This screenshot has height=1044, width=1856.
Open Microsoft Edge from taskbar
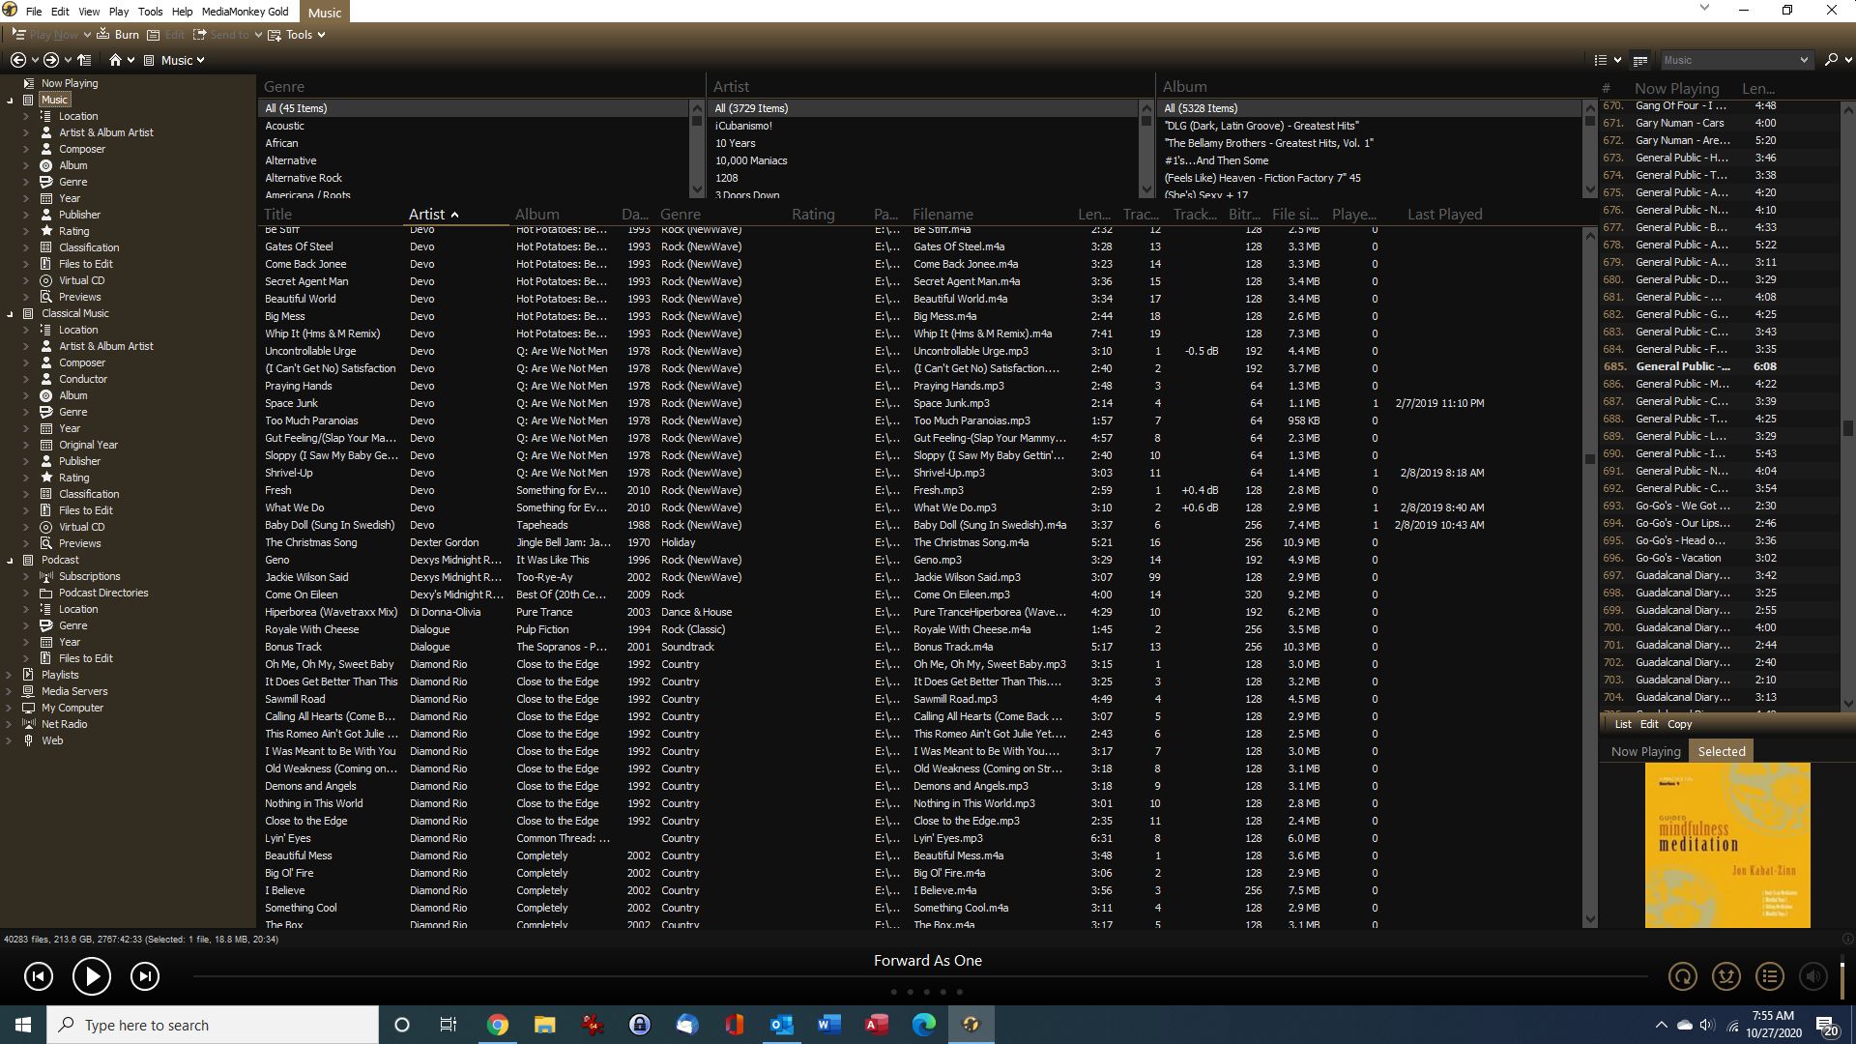pos(923,1025)
